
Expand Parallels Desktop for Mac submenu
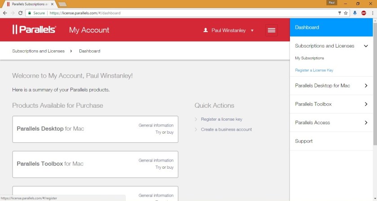point(366,86)
